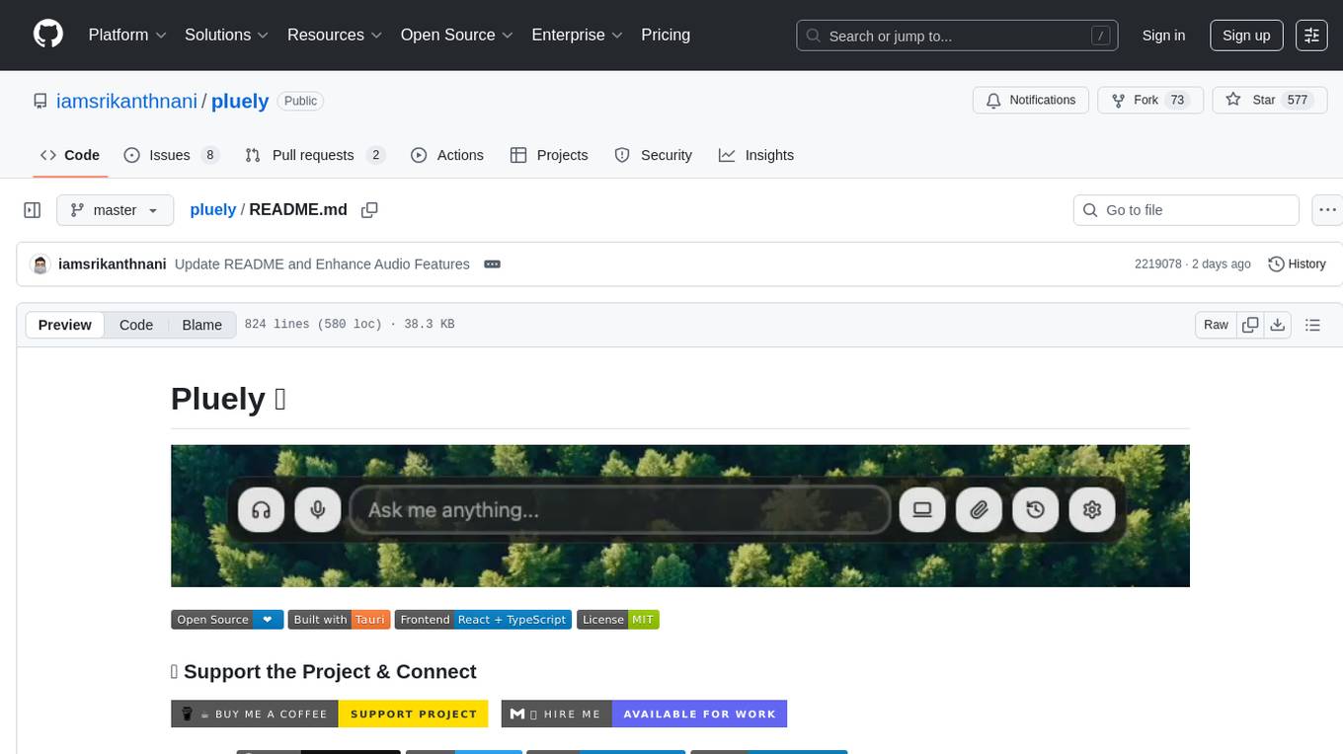Open the README outline list

[x=1312, y=325]
